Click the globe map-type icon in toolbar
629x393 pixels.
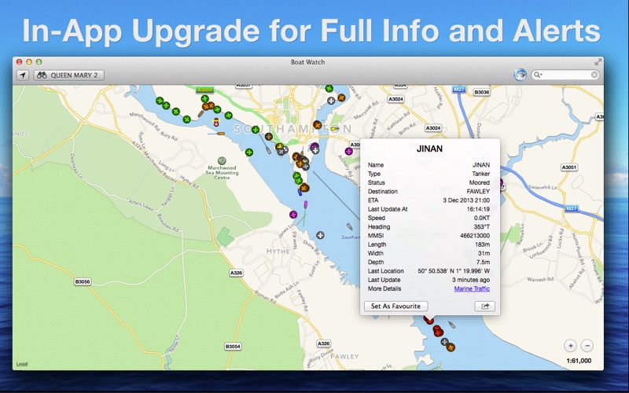coord(520,75)
